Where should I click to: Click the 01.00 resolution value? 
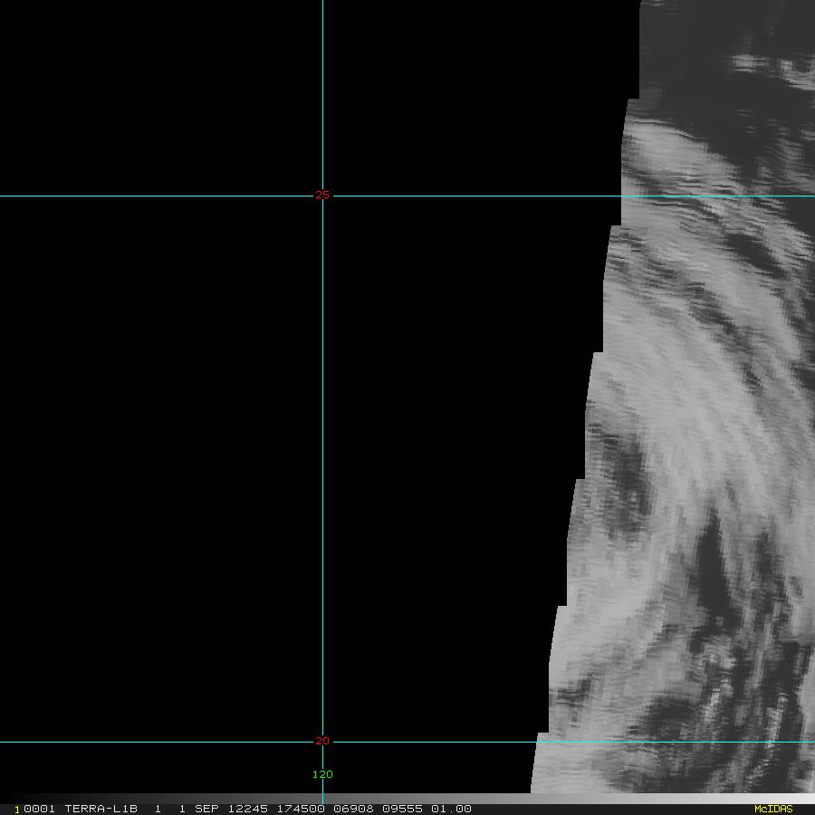pos(451,809)
